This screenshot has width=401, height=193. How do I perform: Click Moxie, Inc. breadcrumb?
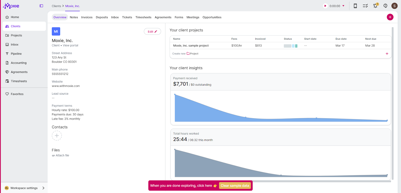[x=72, y=6]
